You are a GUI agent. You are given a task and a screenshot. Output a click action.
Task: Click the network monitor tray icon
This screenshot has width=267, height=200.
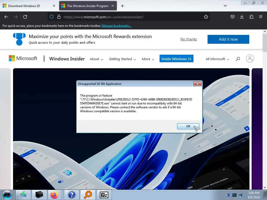click(x=234, y=195)
